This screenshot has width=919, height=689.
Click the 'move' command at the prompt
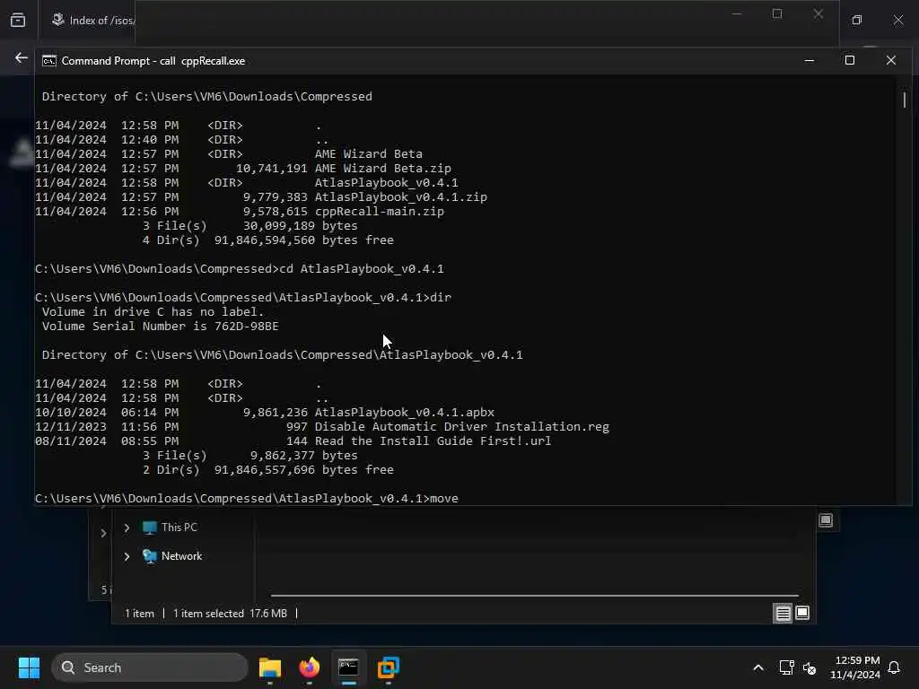click(444, 499)
